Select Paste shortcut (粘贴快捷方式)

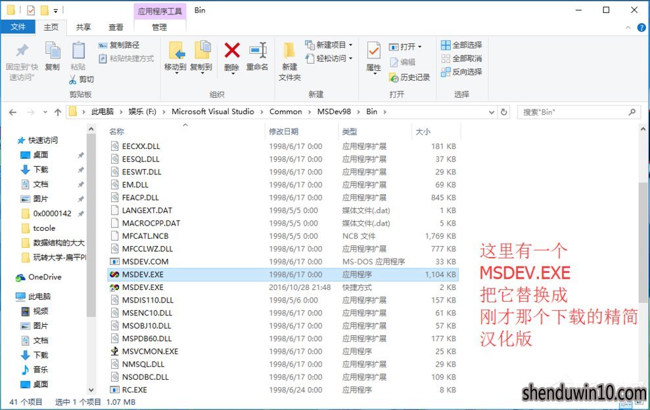point(126,58)
